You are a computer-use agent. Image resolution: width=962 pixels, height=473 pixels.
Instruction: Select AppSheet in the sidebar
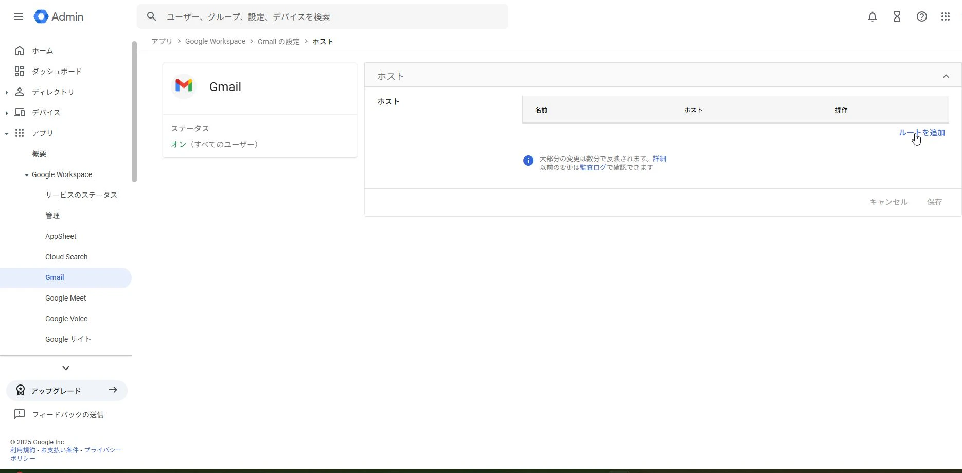click(61, 236)
